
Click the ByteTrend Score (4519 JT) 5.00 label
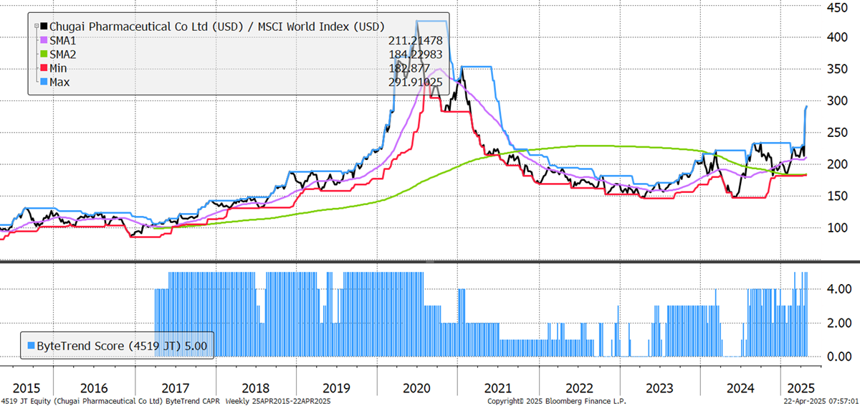pos(123,346)
